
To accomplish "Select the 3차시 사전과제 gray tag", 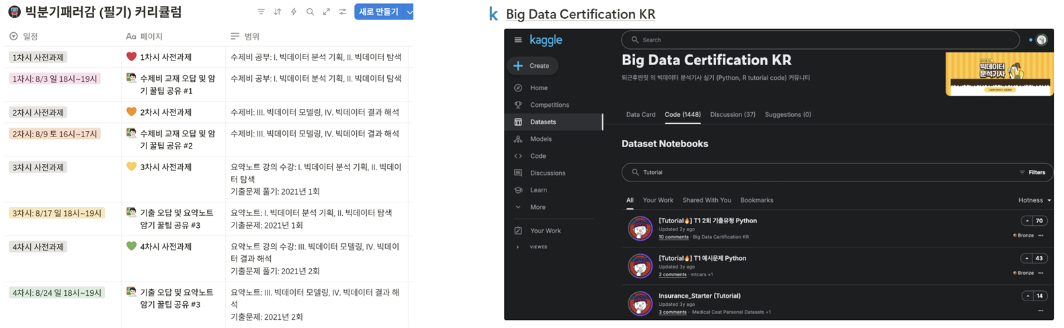I will point(38,167).
